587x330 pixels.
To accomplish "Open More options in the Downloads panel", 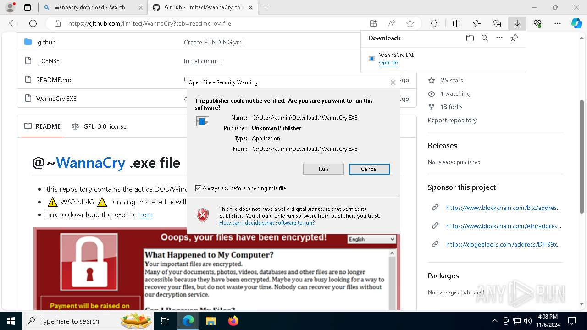I will (x=499, y=38).
